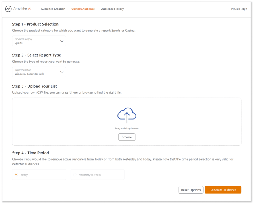Click the Amplifier AI logo icon
Image resolution: width=253 pixels, height=203 pixels.
(8, 9)
